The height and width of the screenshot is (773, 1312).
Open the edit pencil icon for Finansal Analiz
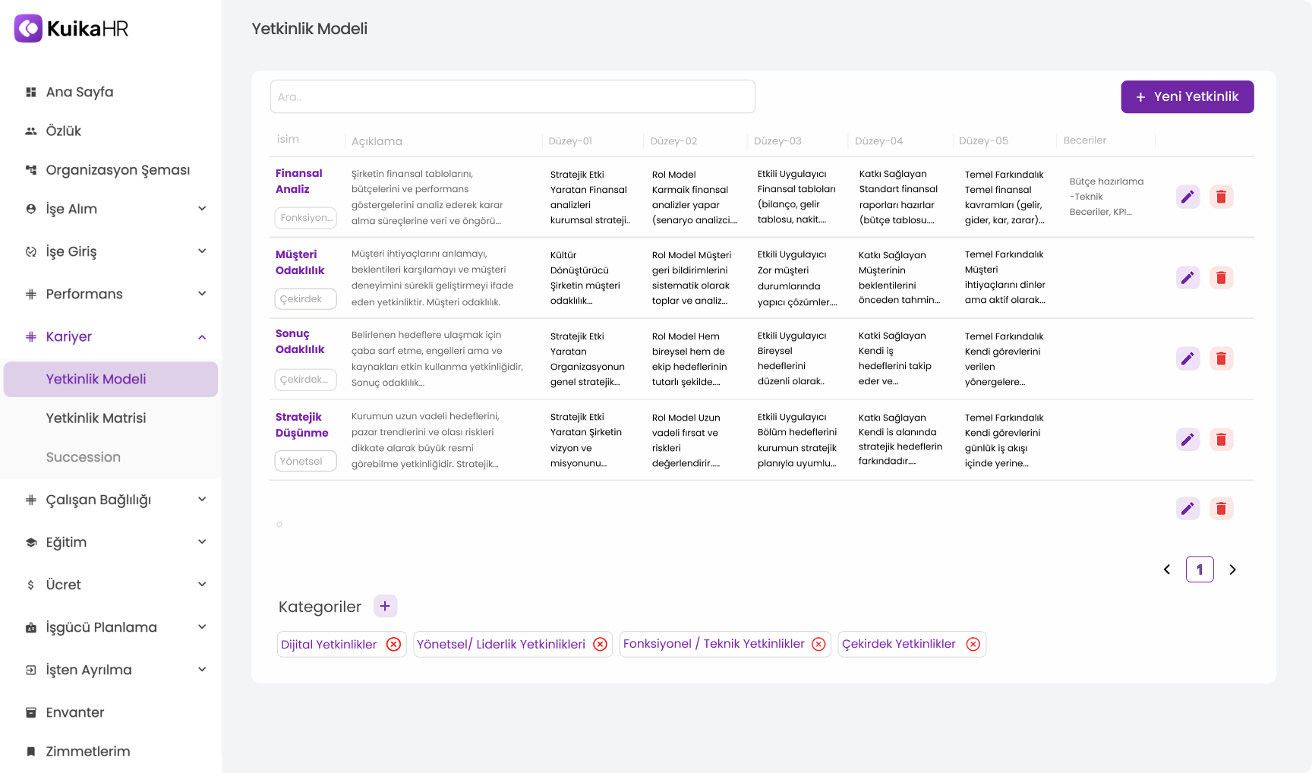coord(1188,197)
